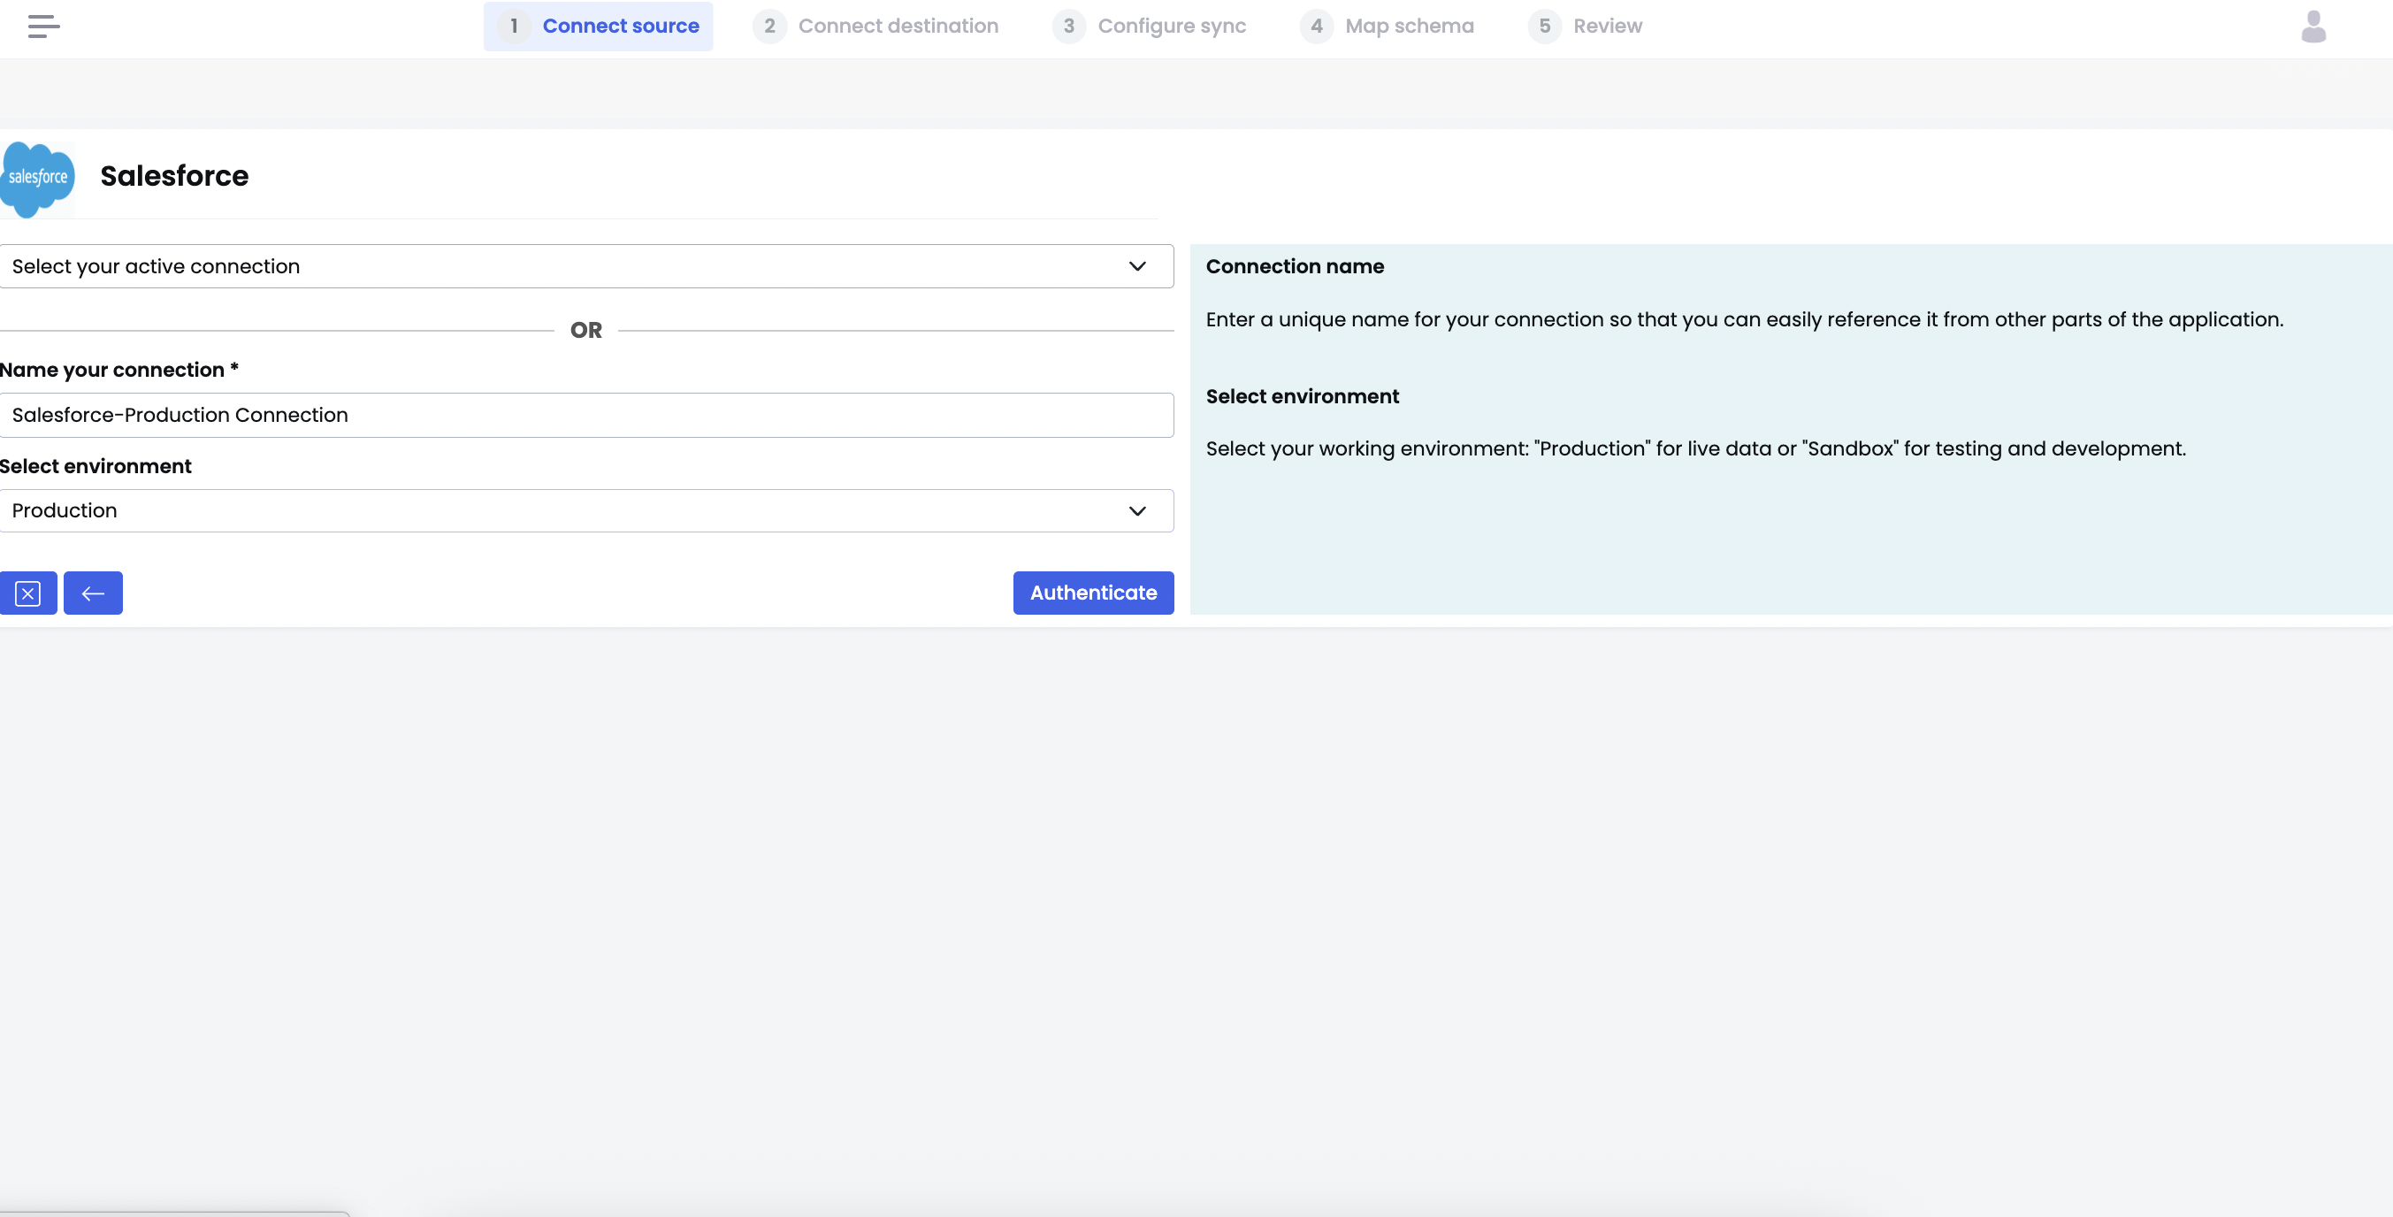Open the Production environment dropdown
Image resolution: width=2393 pixels, height=1217 pixels.
[x=586, y=511]
